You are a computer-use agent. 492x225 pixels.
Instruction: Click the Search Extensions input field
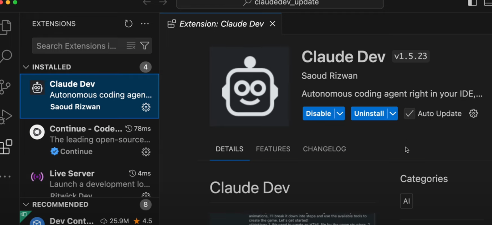[x=92, y=46]
